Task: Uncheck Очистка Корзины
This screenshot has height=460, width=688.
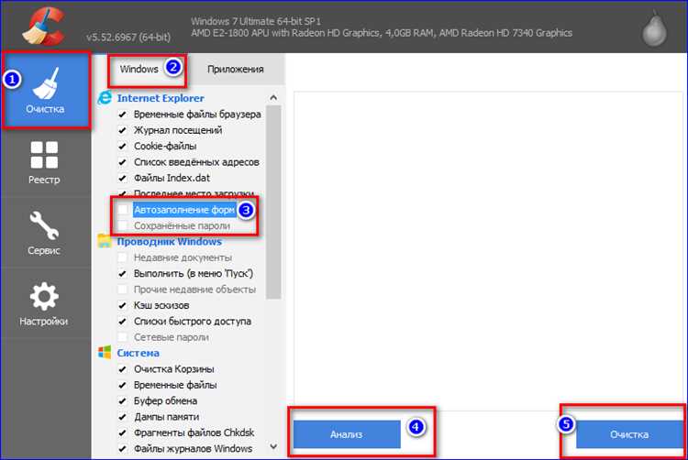Action: (x=122, y=369)
